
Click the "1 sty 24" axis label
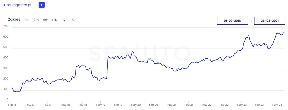[x=277, y=105]
